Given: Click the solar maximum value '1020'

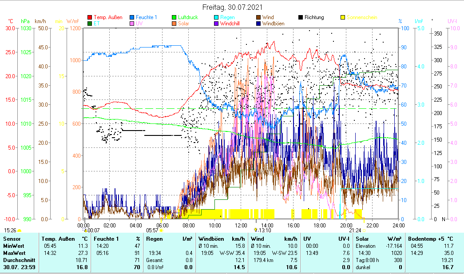Looking at the screenshot, I should [x=397, y=253].
